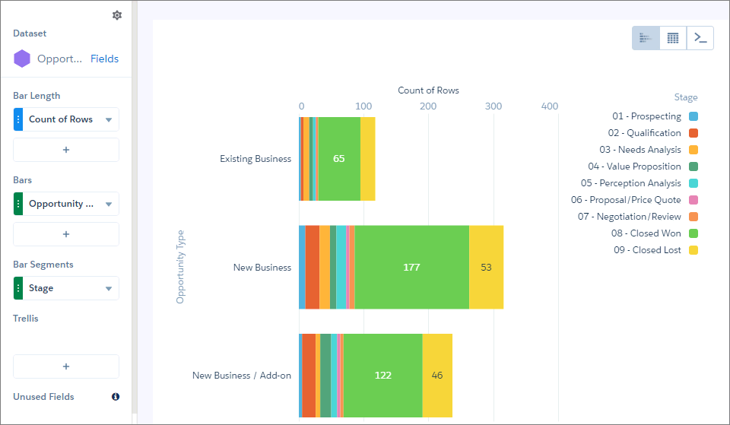Click the Count of Rows axis title
730x425 pixels.
(x=428, y=90)
